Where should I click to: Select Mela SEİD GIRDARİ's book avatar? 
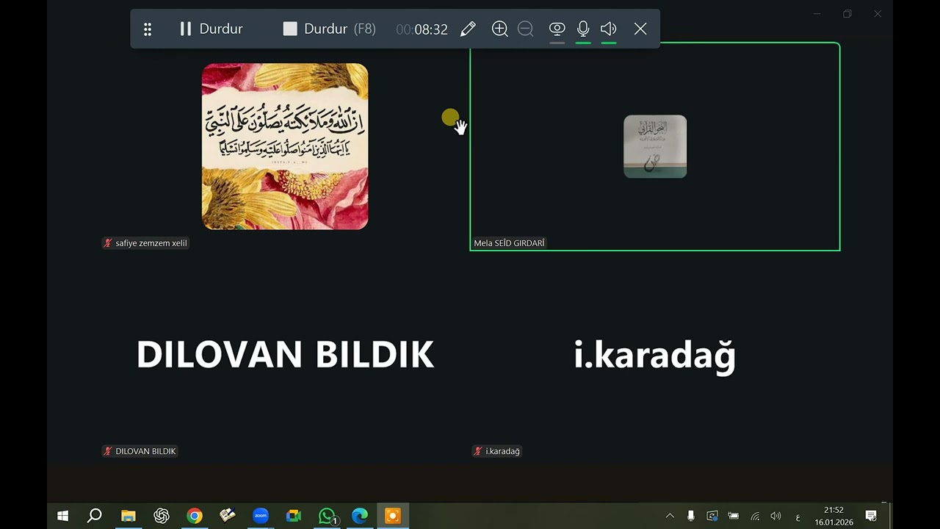pos(655,146)
